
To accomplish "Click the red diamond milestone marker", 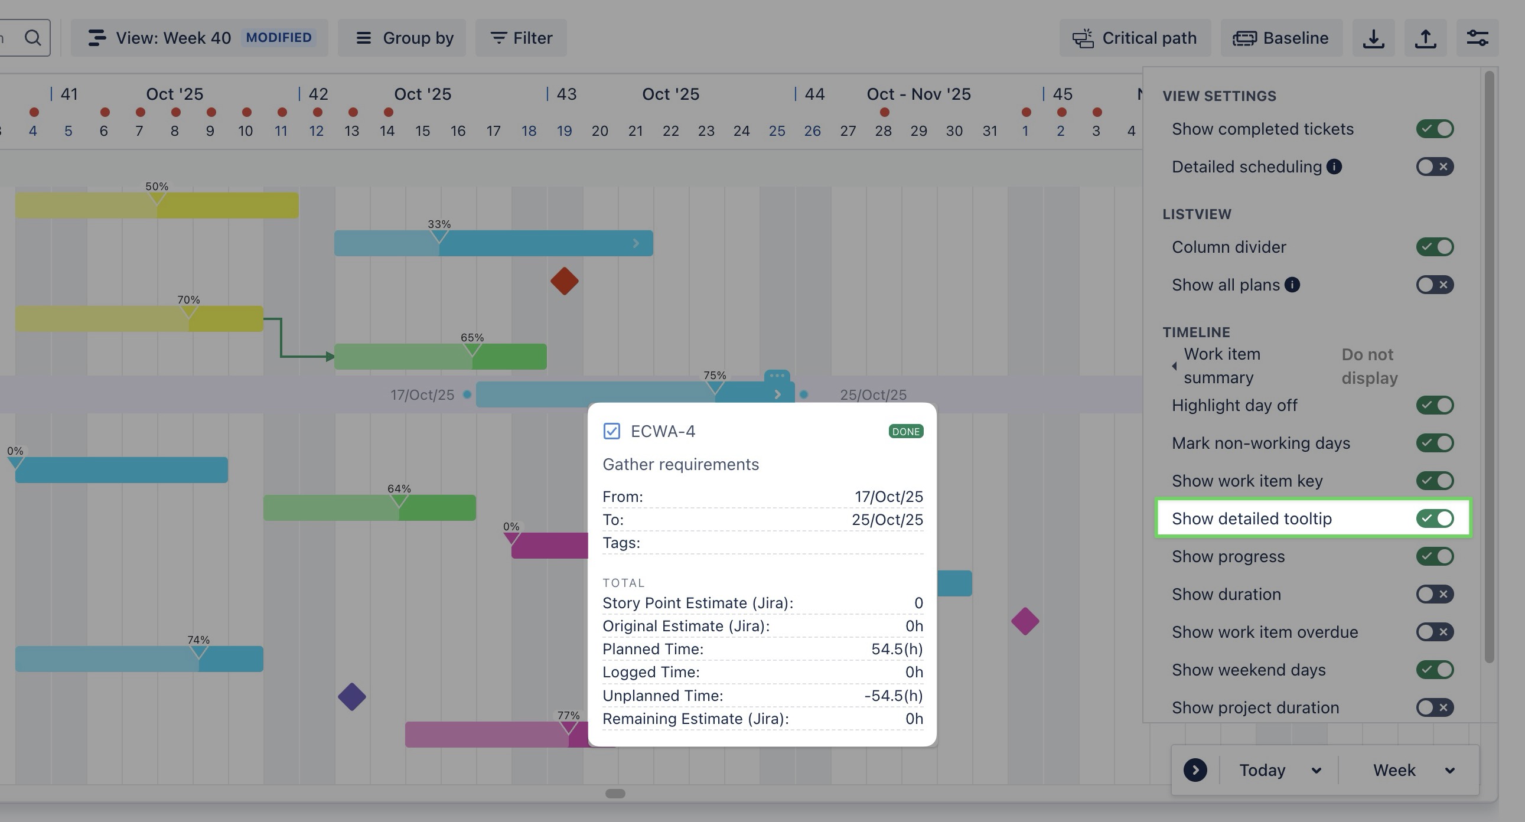I will [564, 281].
